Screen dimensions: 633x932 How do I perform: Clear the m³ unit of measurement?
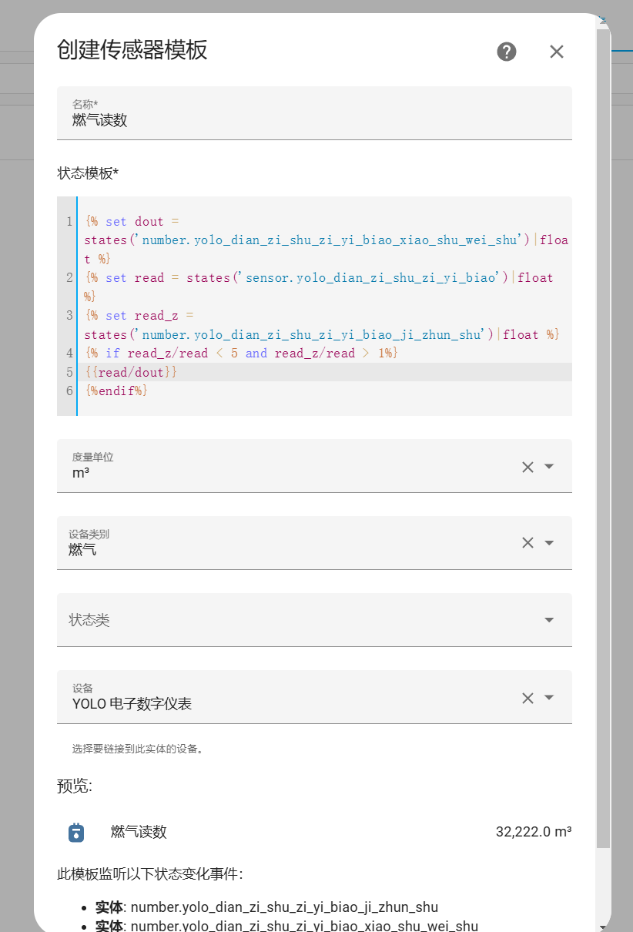click(x=527, y=467)
